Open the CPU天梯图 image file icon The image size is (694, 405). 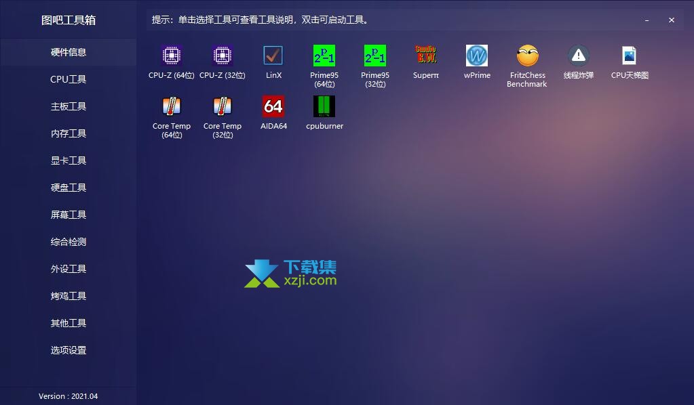(630, 56)
